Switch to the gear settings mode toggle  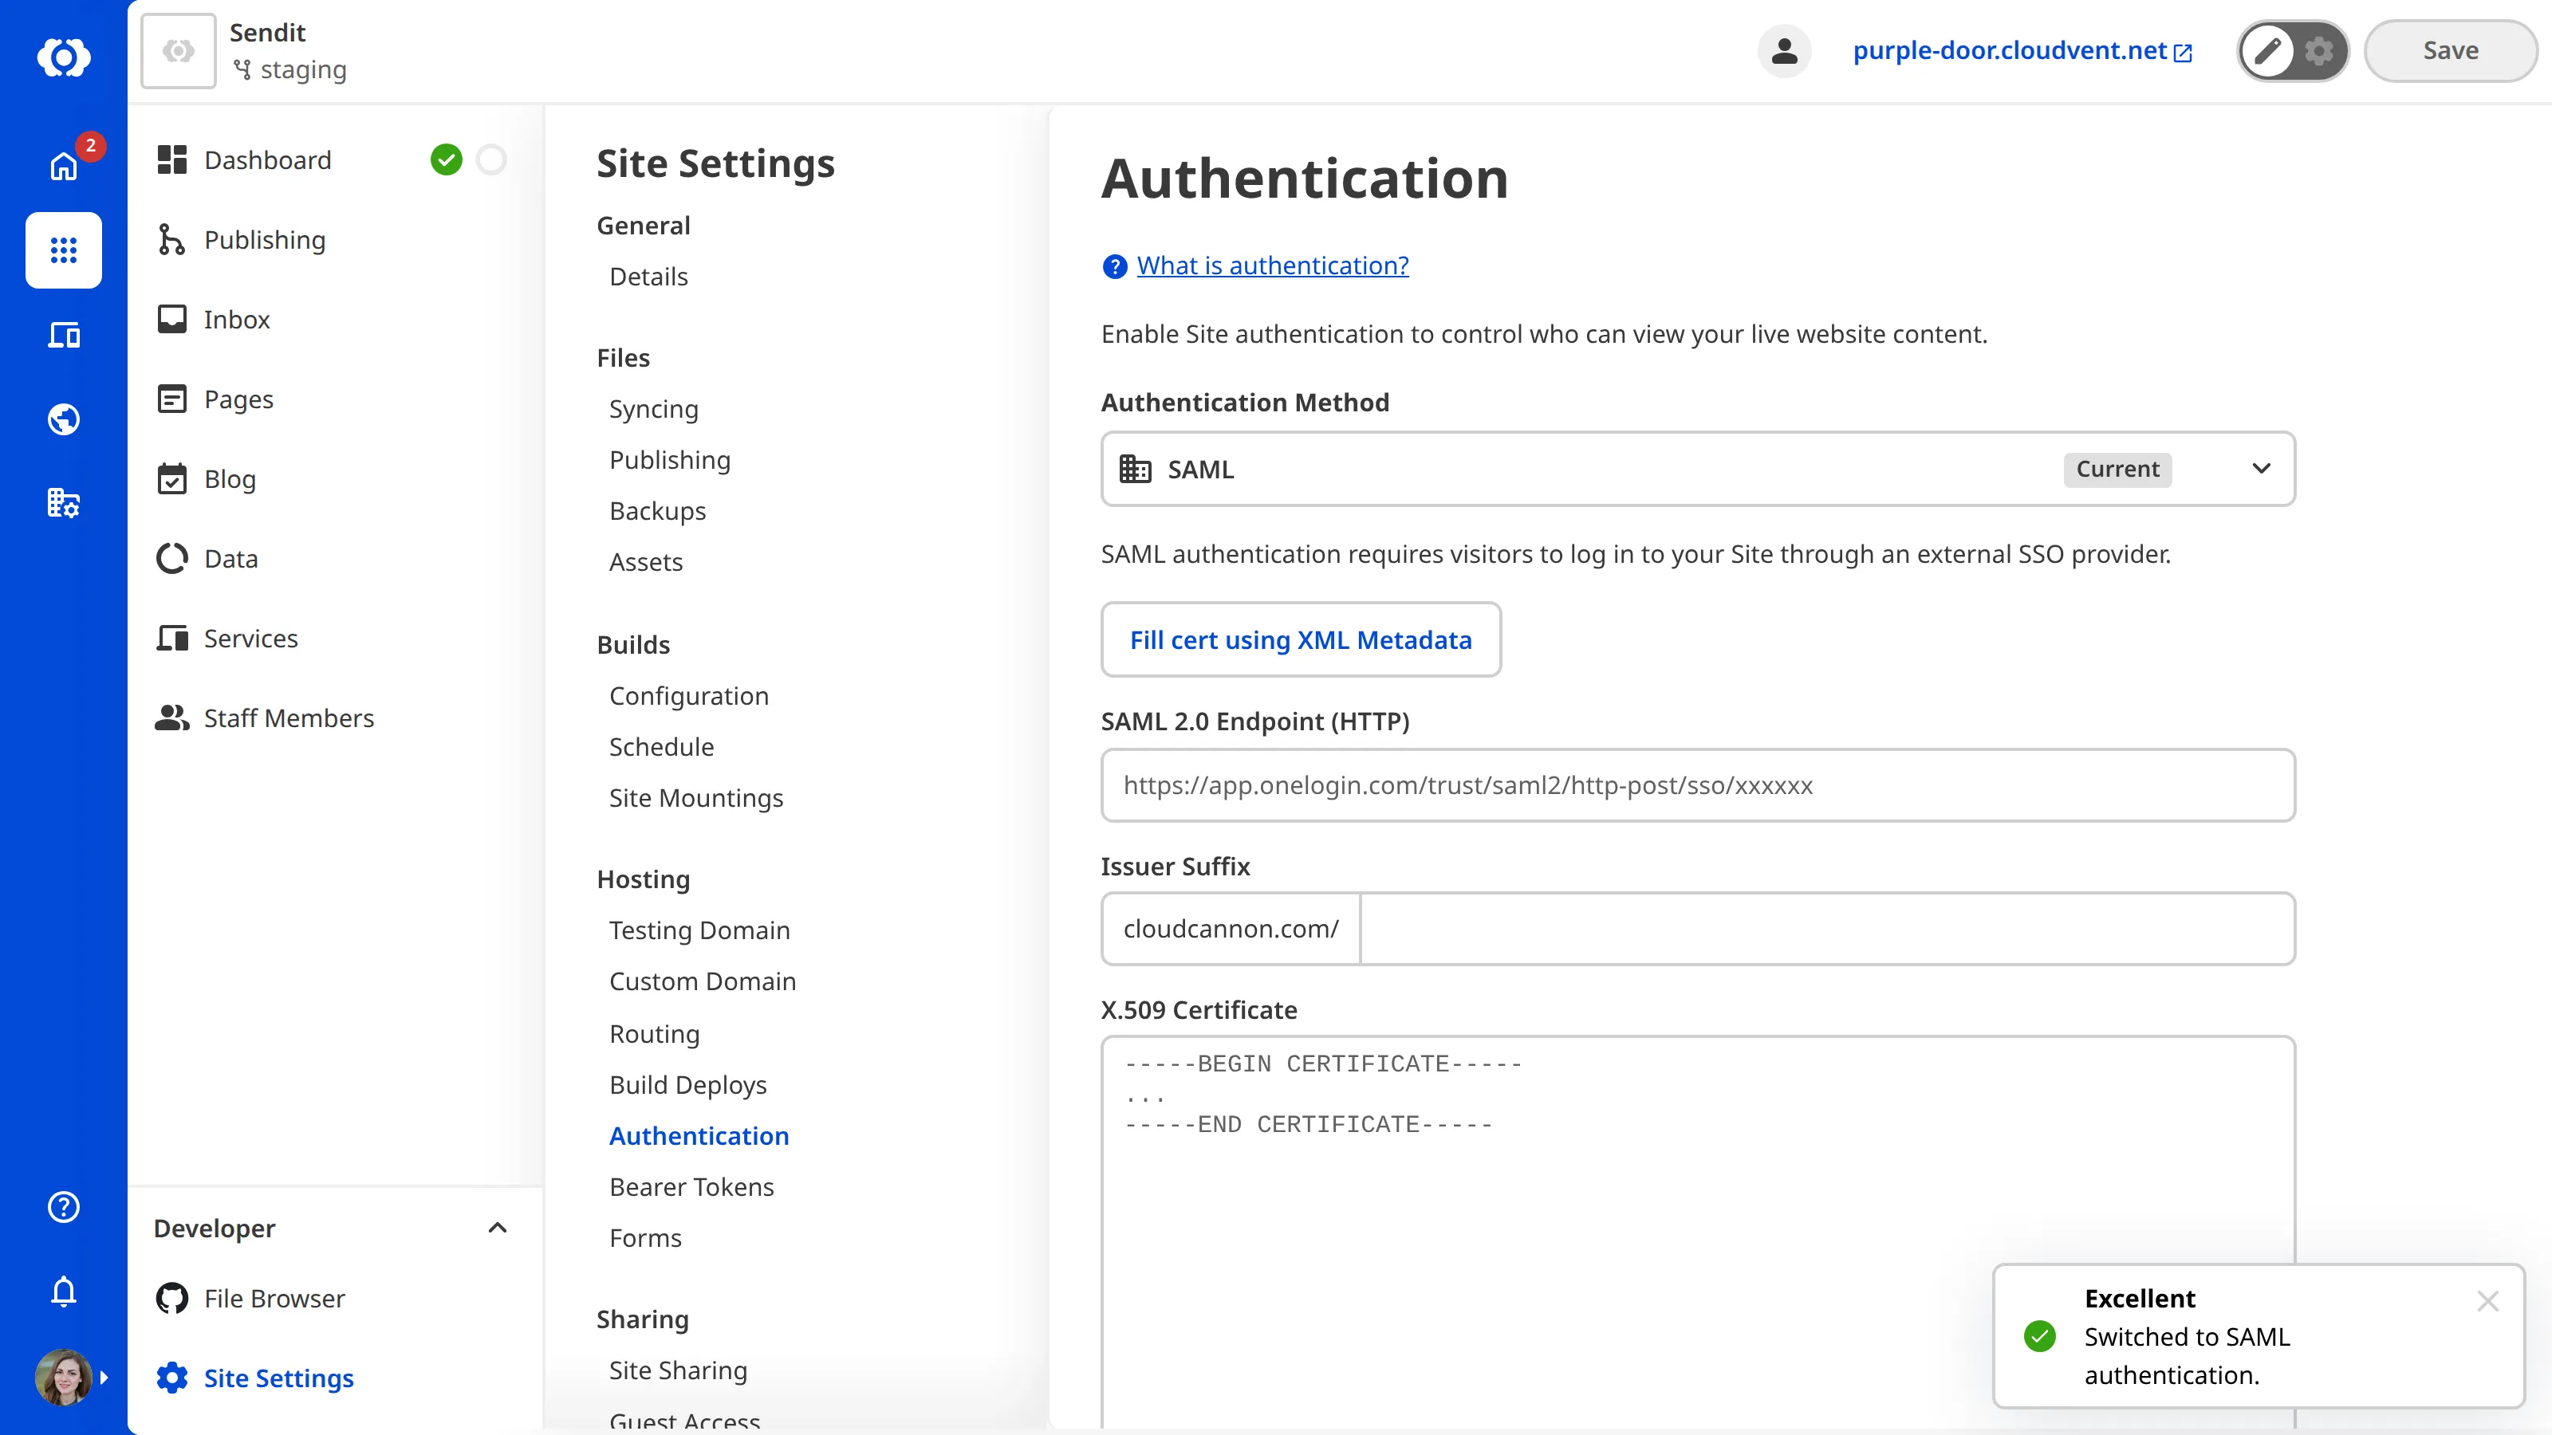[2319, 50]
